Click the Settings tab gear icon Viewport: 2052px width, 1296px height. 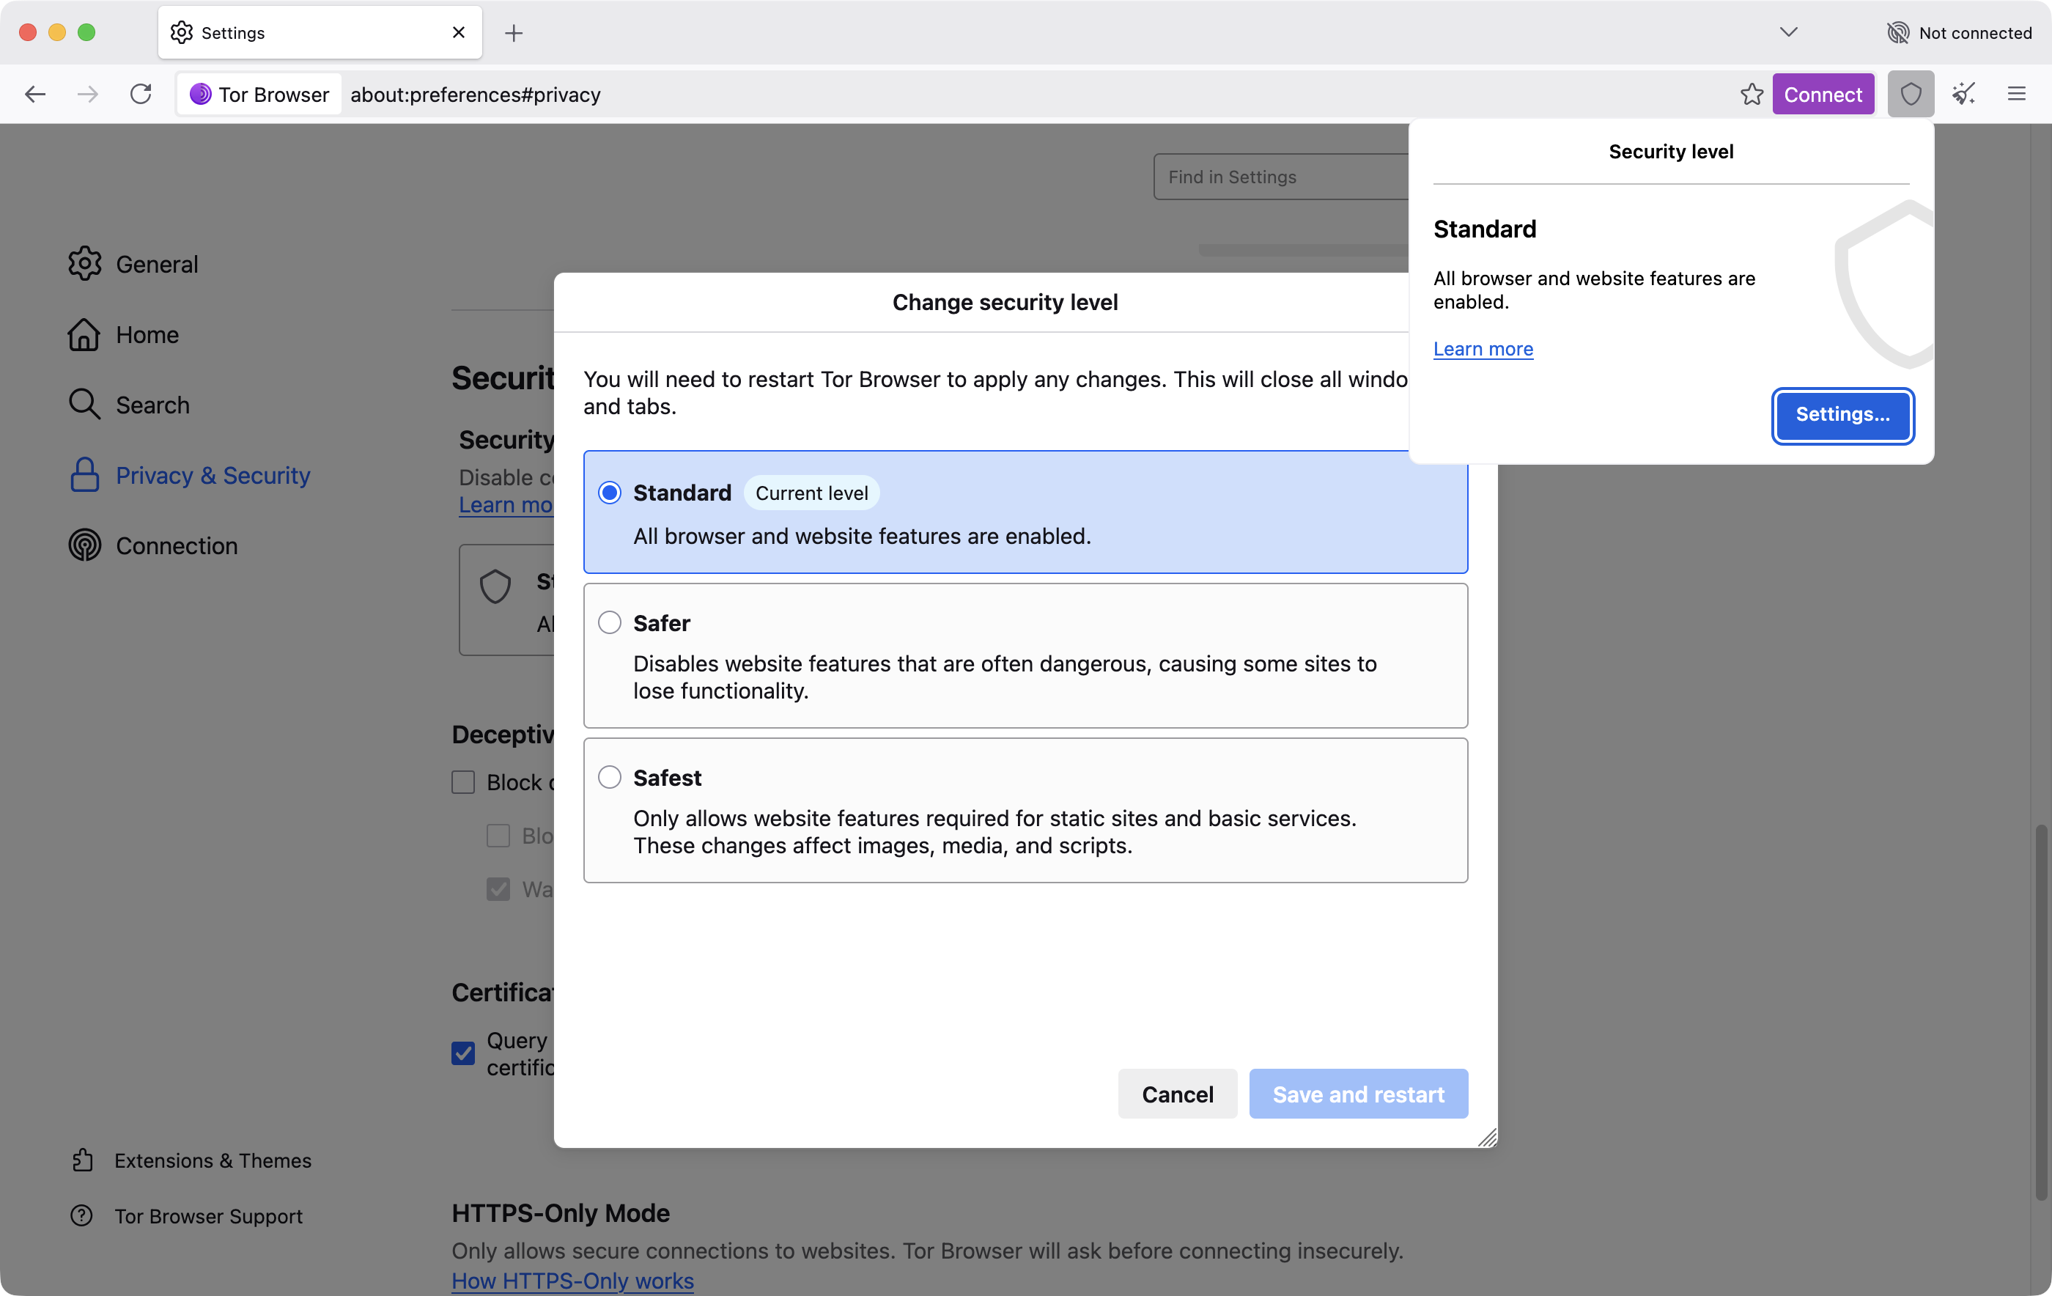coord(182,32)
